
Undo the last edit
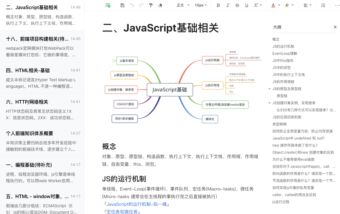pyautogui.click(x=132, y=5)
